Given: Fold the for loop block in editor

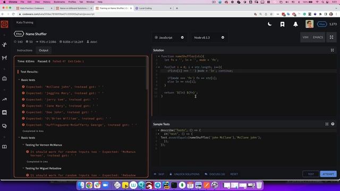Looking at the screenshot, I should click(x=159, y=67).
